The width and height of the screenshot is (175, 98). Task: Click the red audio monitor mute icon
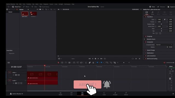164,63
